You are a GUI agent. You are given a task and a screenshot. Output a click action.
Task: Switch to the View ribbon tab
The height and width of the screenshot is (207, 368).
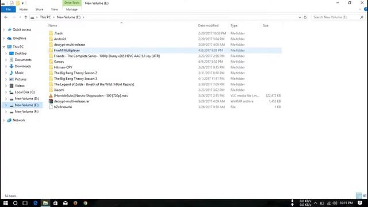pos(55,9)
